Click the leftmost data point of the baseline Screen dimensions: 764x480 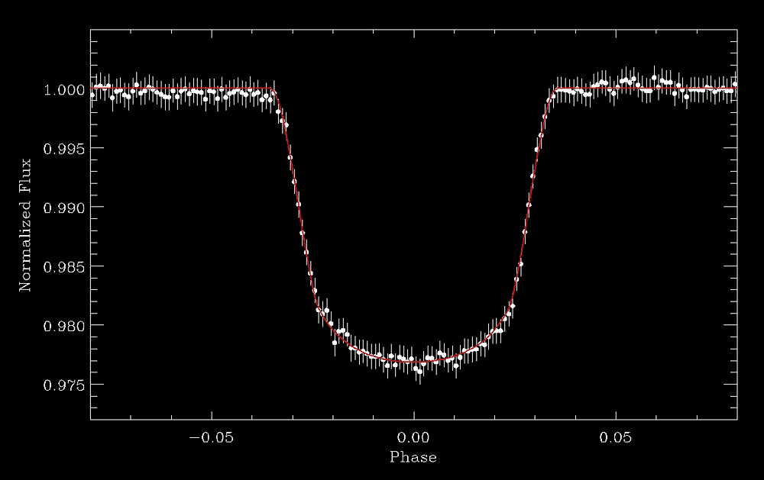tap(93, 95)
